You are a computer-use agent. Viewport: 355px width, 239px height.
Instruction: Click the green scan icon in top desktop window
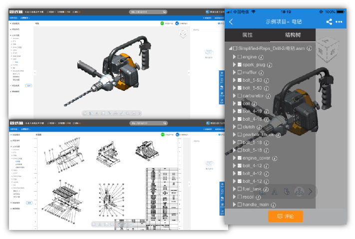[x=162, y=23]
